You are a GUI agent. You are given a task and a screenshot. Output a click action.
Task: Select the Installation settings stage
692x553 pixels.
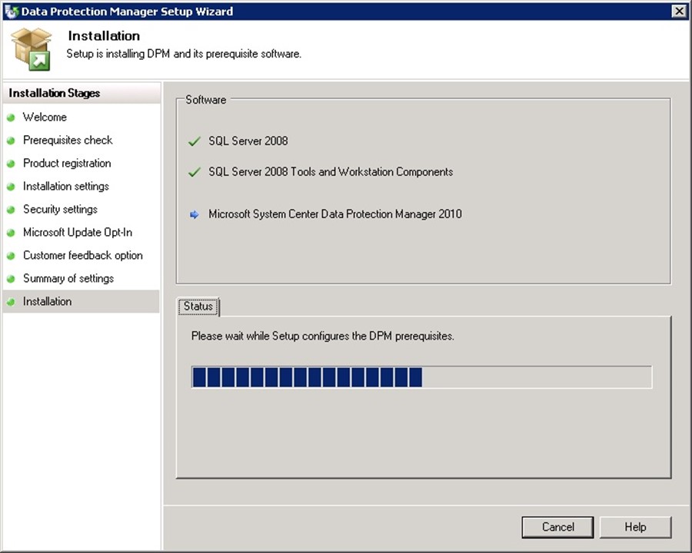[66, 186]
